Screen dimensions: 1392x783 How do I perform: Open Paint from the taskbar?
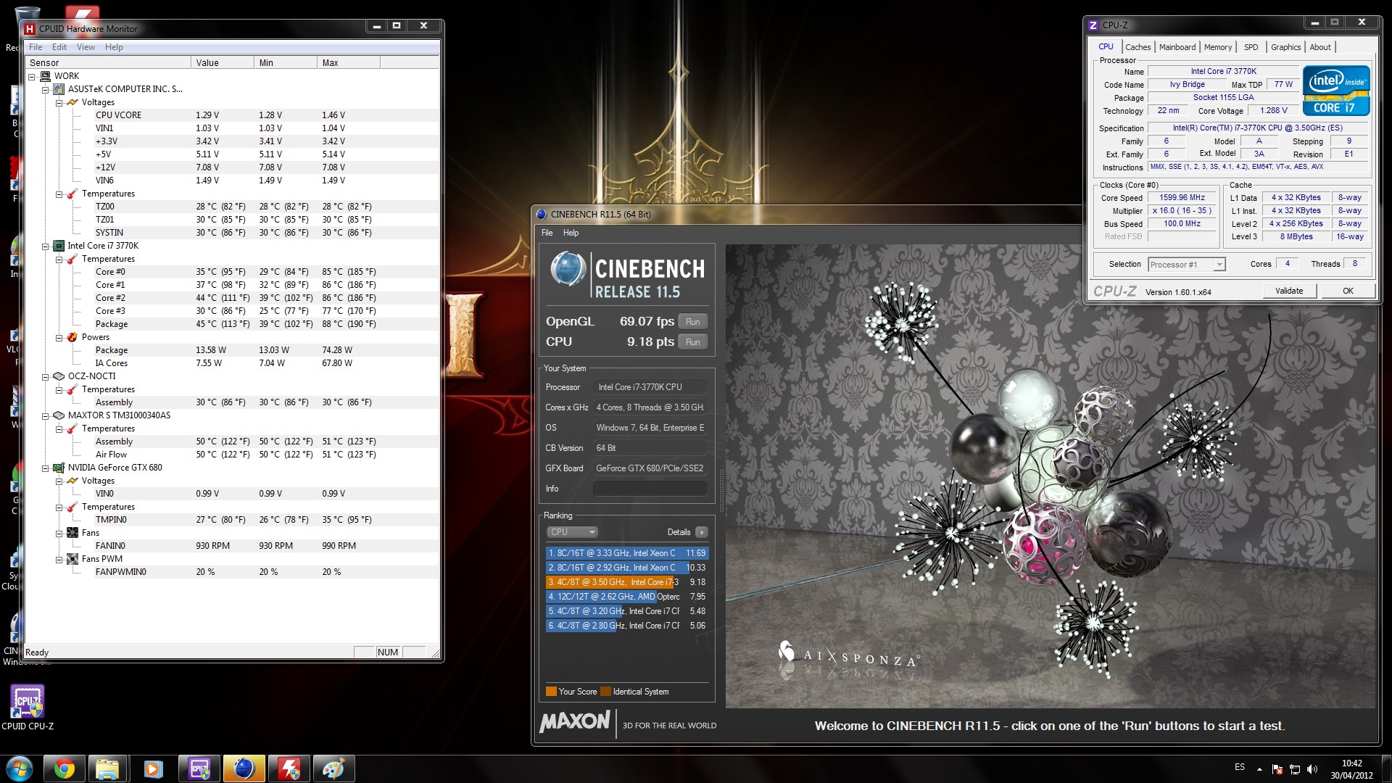[333, 769]
